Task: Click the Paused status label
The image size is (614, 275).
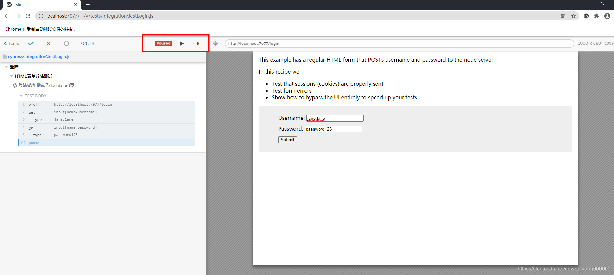Action: point(163,44)
